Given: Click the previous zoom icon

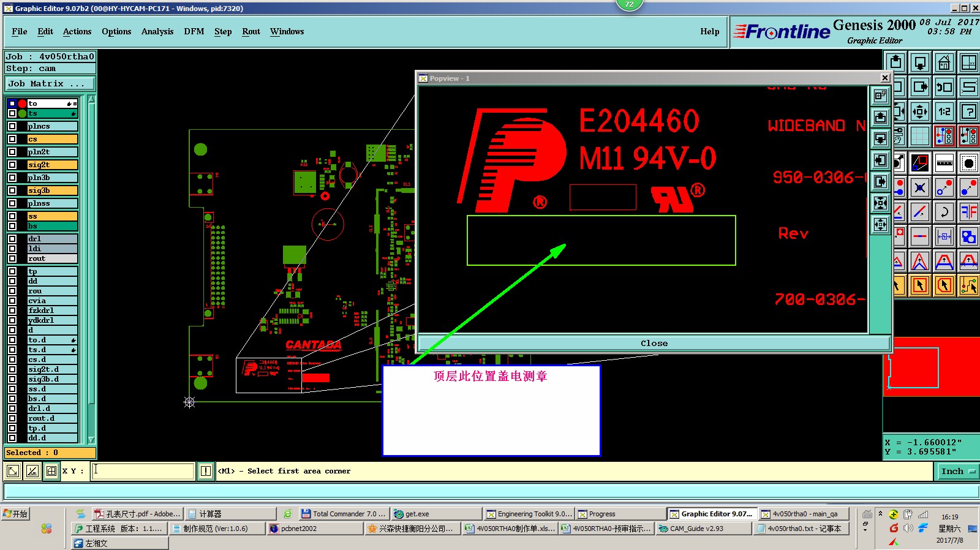Looking at the screenshot, I should 944,87.
